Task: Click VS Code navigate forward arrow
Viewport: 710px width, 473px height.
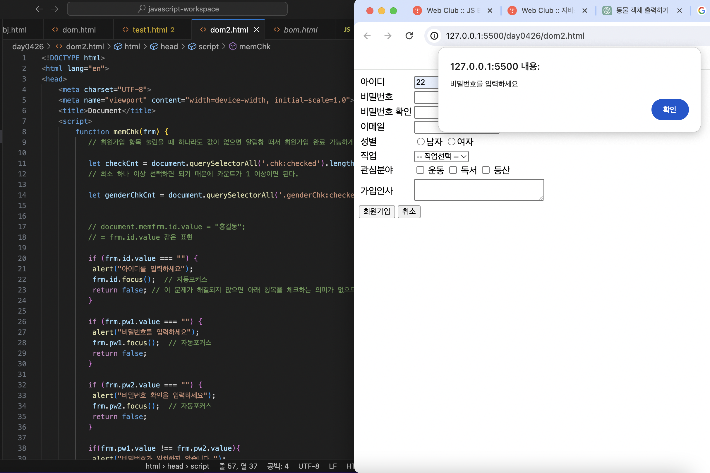Action: [54, 9]
